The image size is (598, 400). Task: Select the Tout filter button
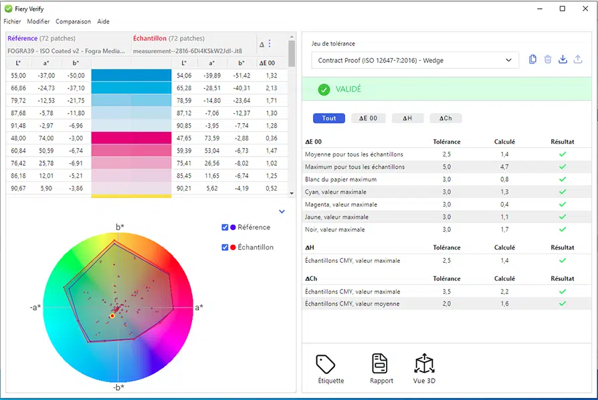pyautogui.click(x=328, y=118)
